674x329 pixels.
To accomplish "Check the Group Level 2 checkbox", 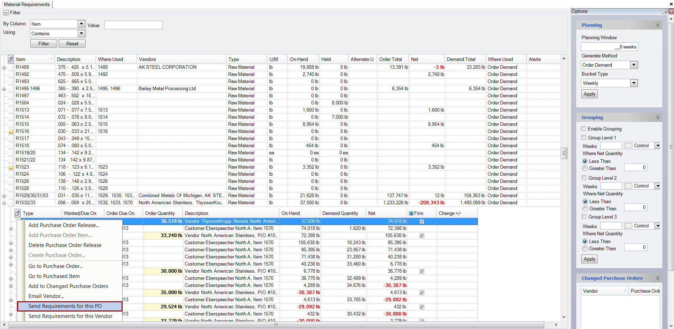I will [584, 178].
